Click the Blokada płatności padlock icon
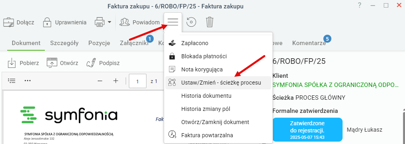The width and height of the screenshot is (405, 144). point(172,56)
